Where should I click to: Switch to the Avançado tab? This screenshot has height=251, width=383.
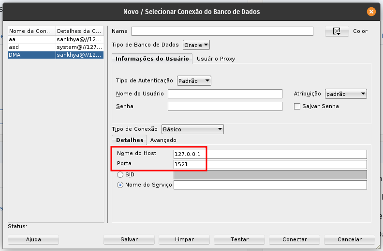(163, 140)
